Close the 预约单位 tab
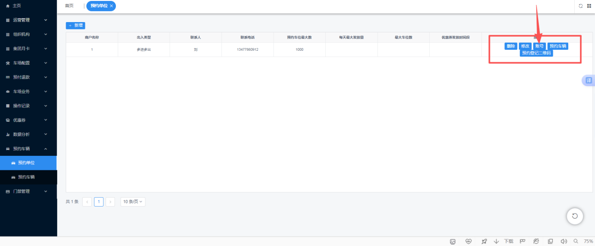The image size is (595, 246). click(x=111, y=6)
